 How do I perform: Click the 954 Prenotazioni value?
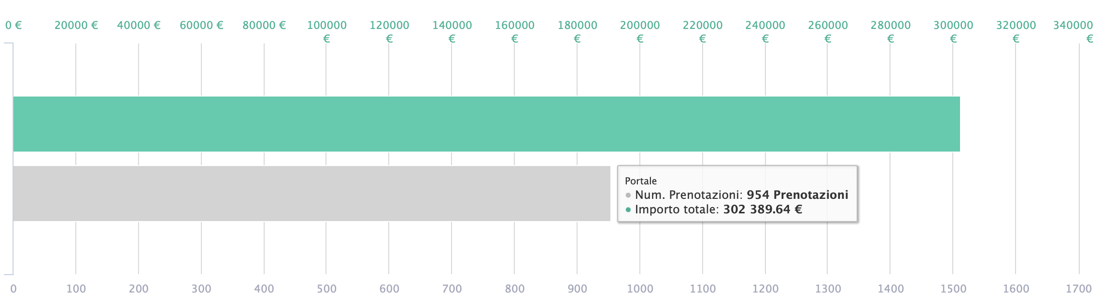coord(797,195)
